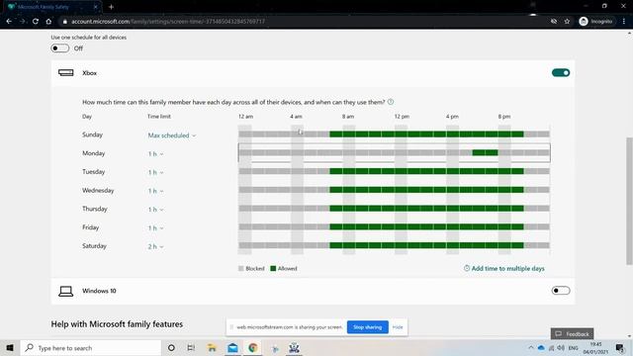The image size is (633, 356).
Task: Click Wednesday schedule timeline bar
Action: click(x=394, y=190)
